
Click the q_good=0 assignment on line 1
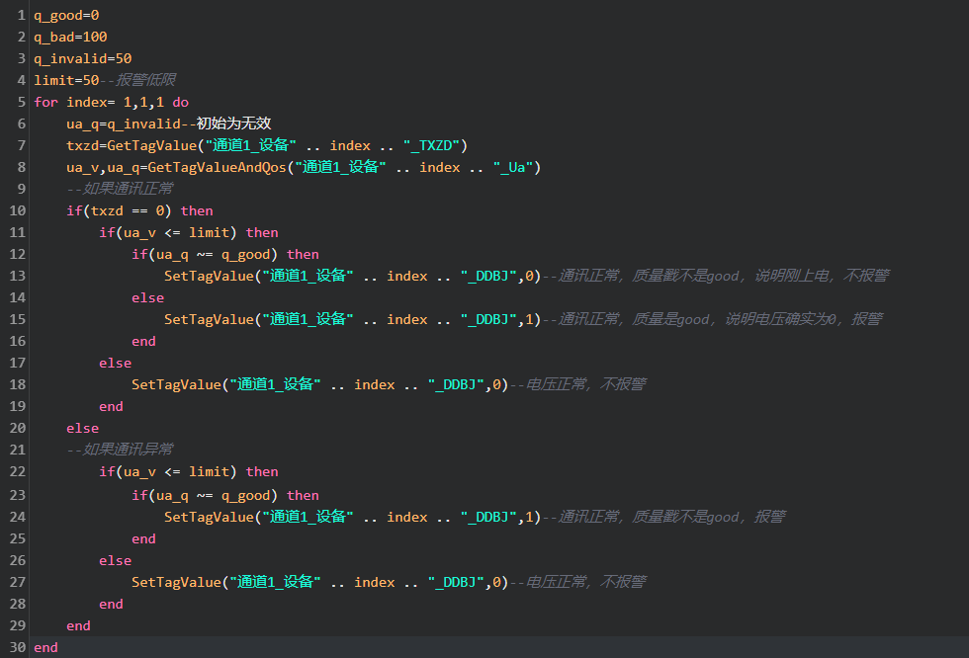pyautogui.click(x=66, y=16)
